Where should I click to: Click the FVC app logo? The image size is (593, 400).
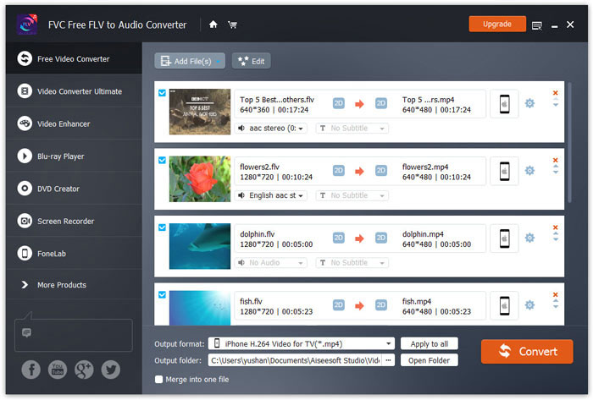point(27,25)
